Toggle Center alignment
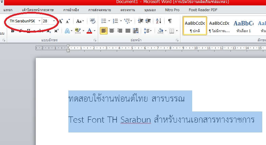Image resolution: width=266 pixels, height=145 pixels. [112, 31]
